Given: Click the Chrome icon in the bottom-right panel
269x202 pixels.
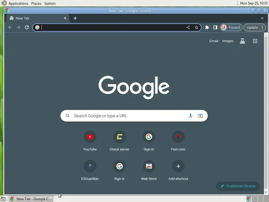Looking at the screenshot, I should pos(249,199).
